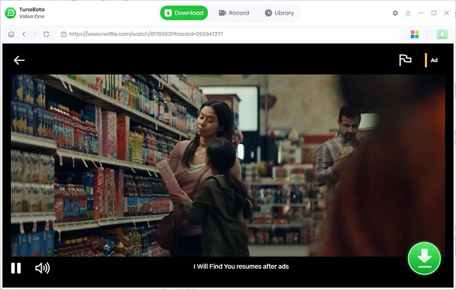Reload the page with the refresh icon
Screen dimensions: 456x290
point(46,34)
